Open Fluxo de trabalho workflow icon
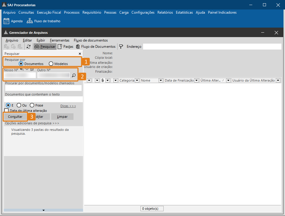The width and height of the screenshot is (285, 216). 29,21
